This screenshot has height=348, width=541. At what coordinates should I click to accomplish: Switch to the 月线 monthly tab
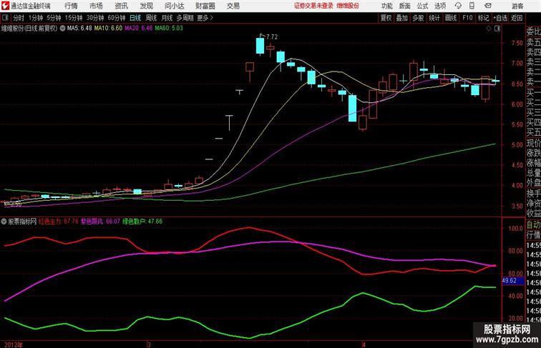pyautogui.click(x=167, y=18)
